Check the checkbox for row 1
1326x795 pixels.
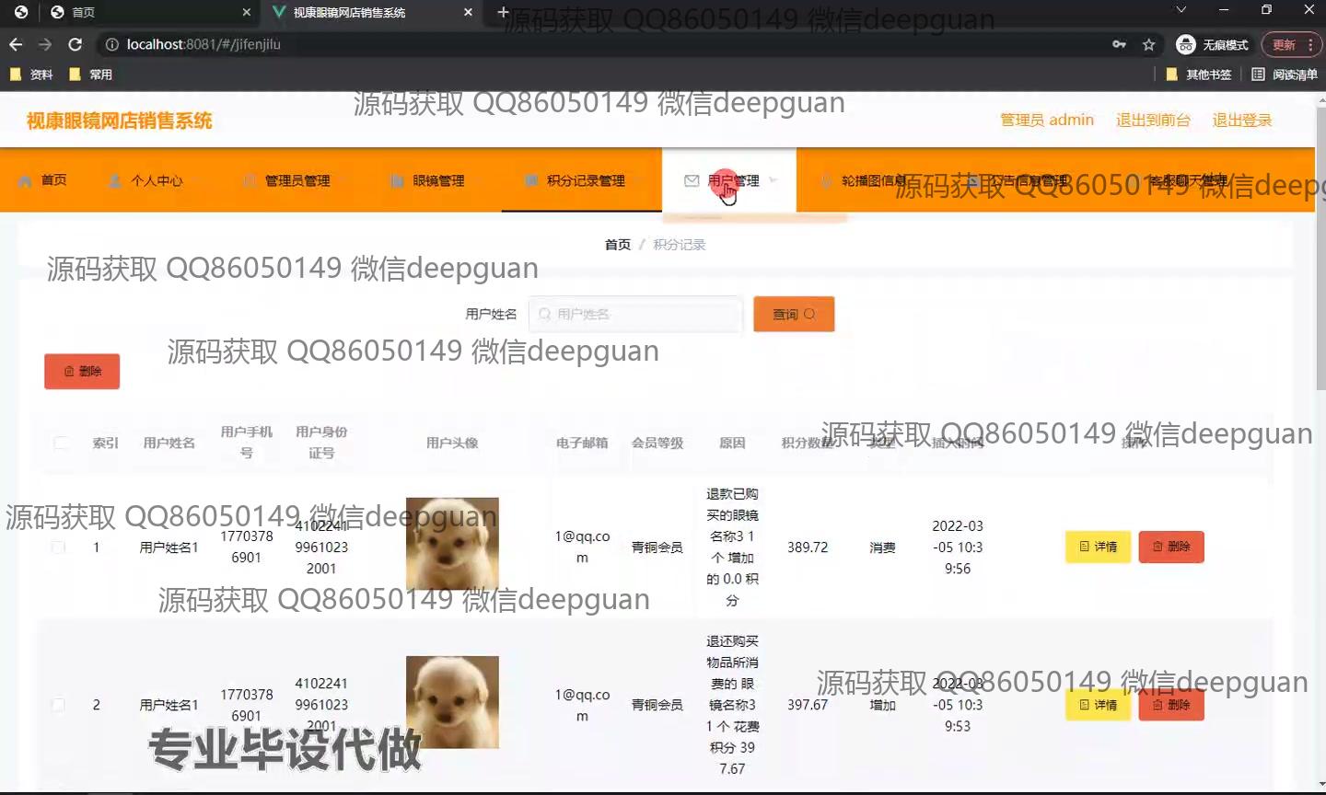point(58,547)
